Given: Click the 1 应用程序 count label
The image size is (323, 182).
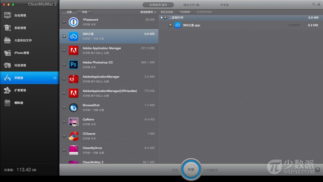Looking at the screenshot, I should tap(211, 170).
